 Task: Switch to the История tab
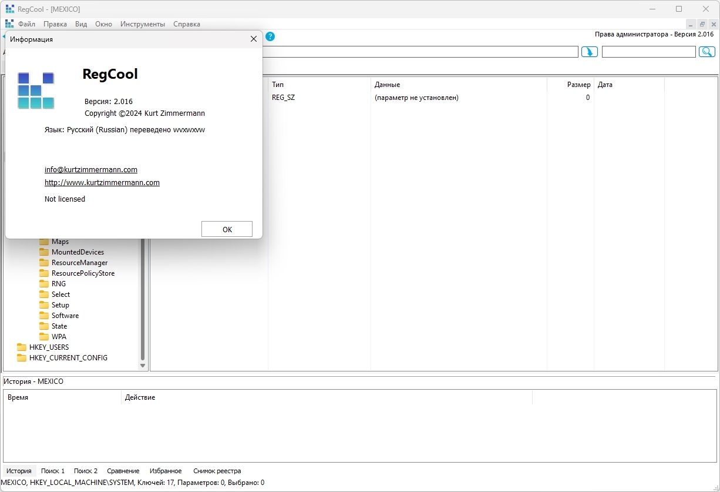point(19,471)
